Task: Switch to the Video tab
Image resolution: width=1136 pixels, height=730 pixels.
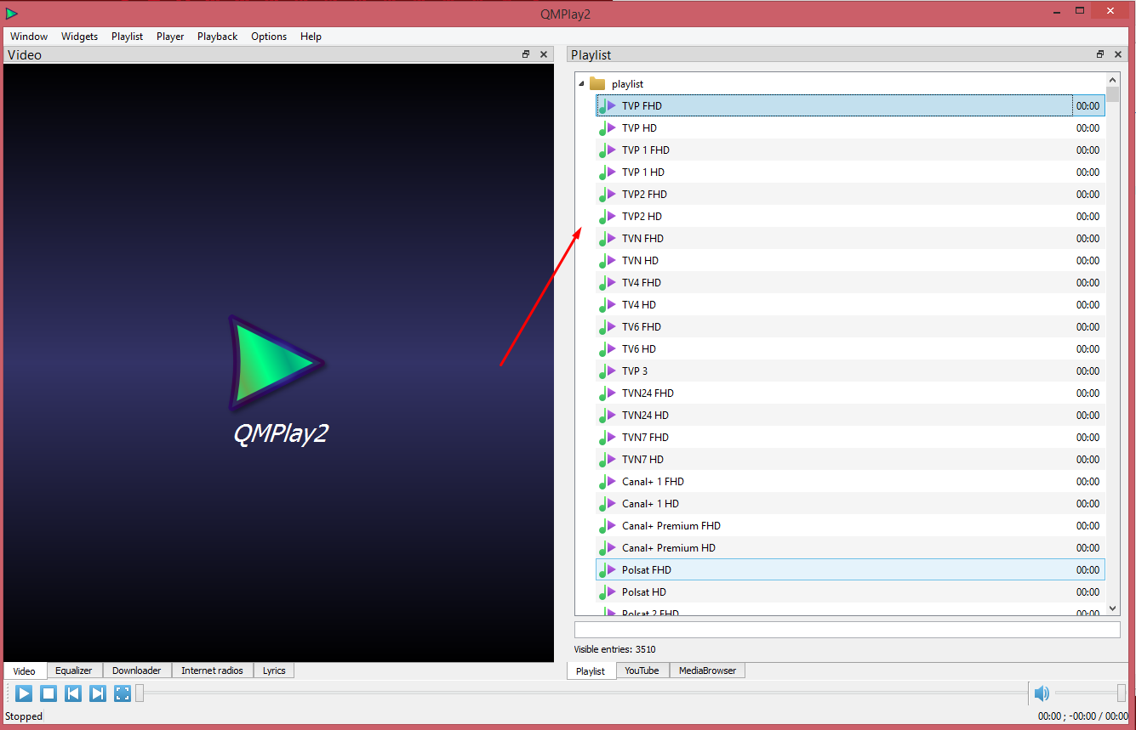Action: [25, 671]
